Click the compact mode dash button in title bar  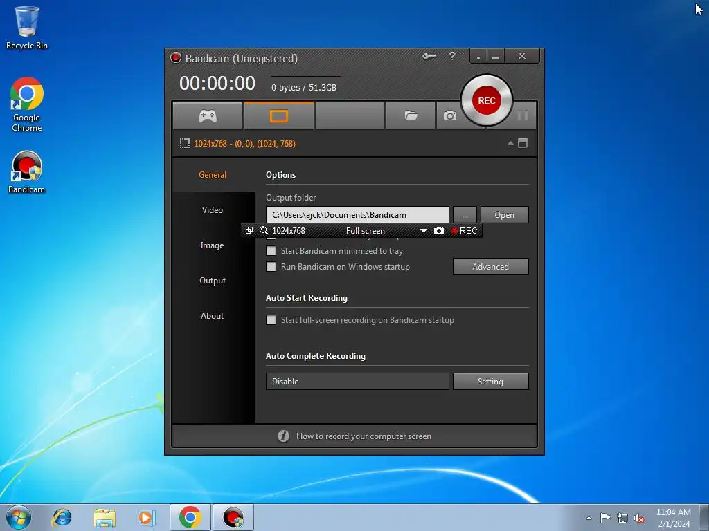coord(478,57)
